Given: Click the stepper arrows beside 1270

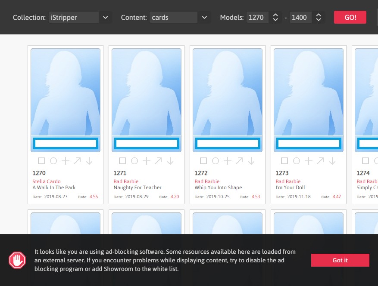Looking at the screenshot, I should tap(275, 17).
